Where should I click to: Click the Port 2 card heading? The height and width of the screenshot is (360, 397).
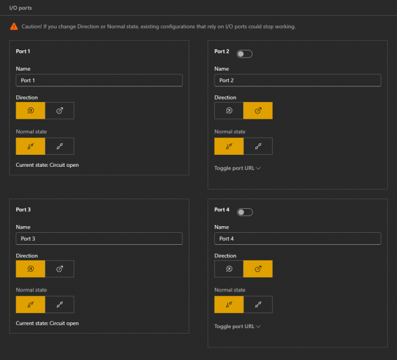222,52
